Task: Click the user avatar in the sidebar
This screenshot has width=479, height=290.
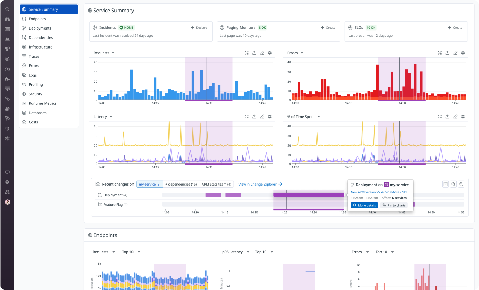Action: (7, 202)
